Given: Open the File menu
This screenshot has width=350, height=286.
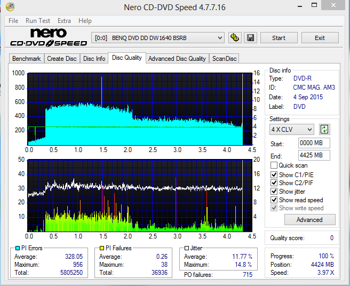Looking at the screenshot, I should pyautogui.click(x=13, y=21).
